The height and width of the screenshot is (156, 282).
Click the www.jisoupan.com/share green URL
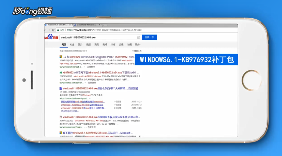[x=71, y=127]
